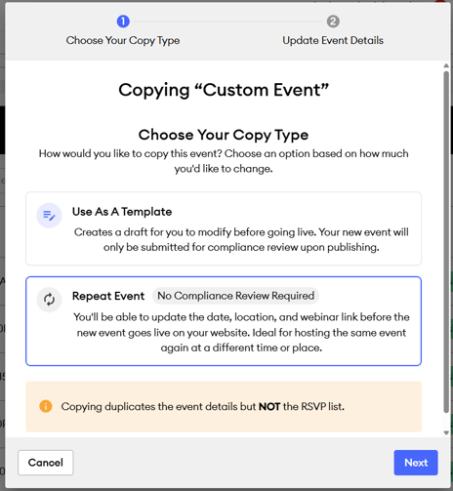
Task: Click the step 1 circle indicator
Action: pos(123,21)
